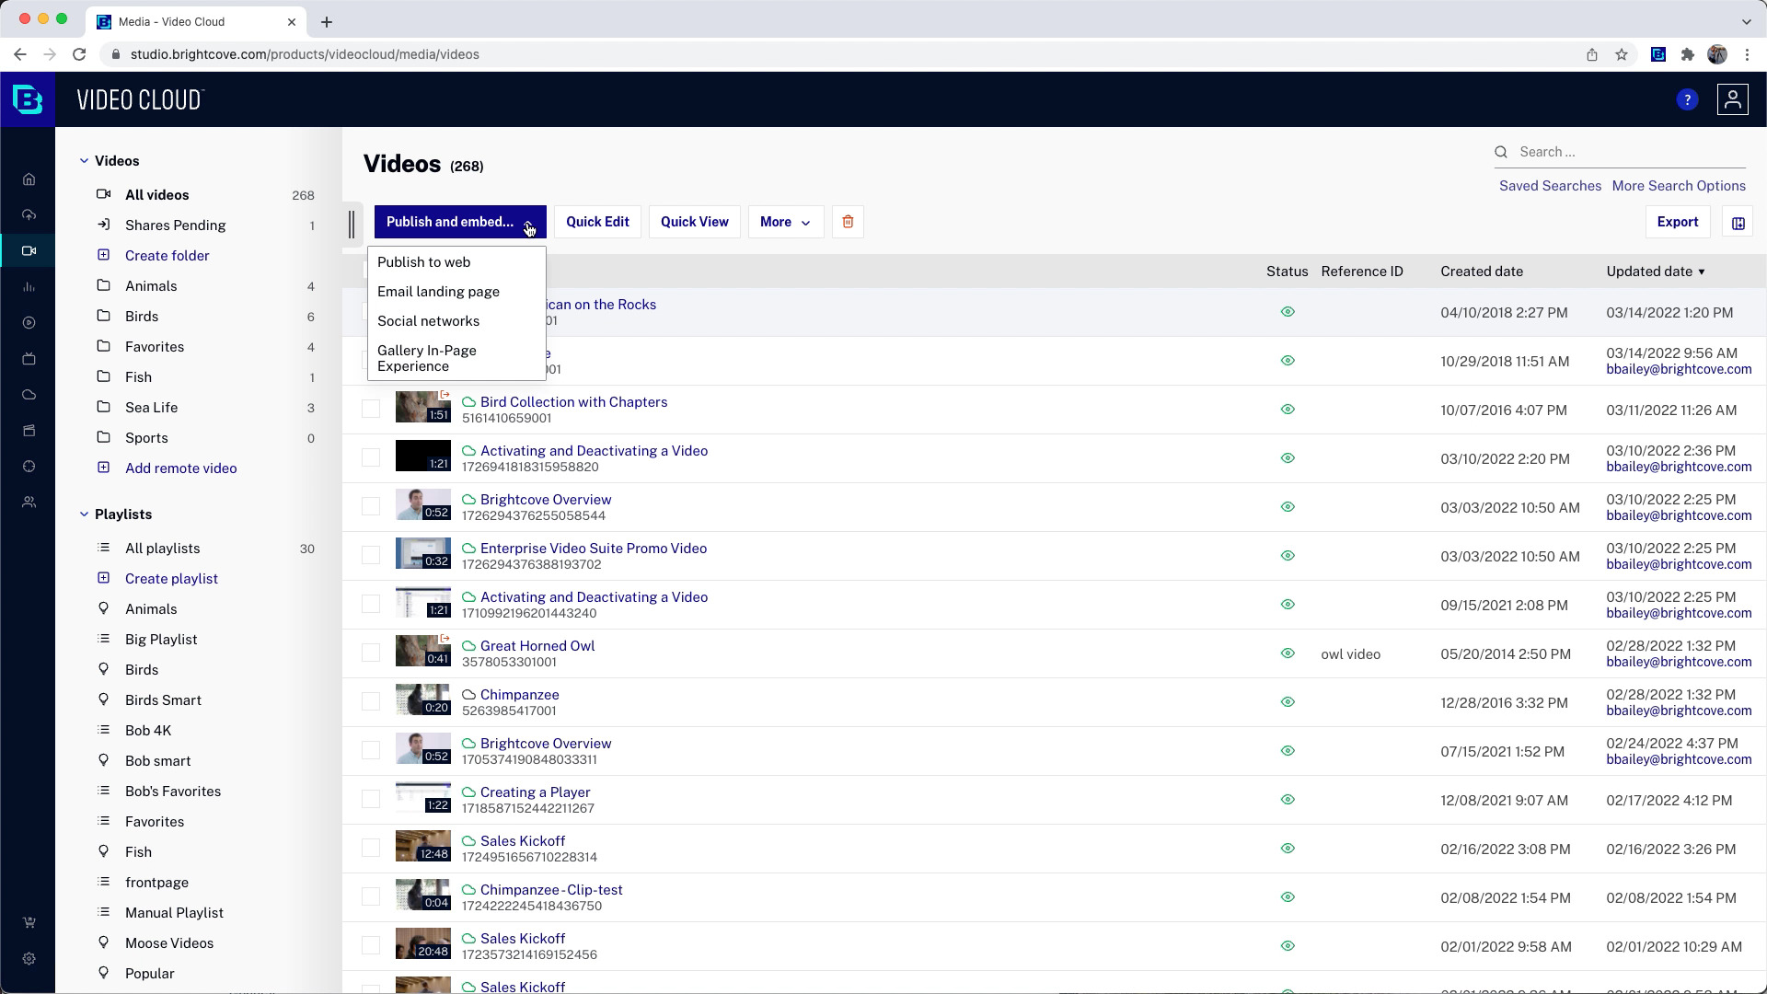The image size is (1767, 994).
Task: Choose Gallery In-Page Experience option
Action: click(x=427, y=358)
